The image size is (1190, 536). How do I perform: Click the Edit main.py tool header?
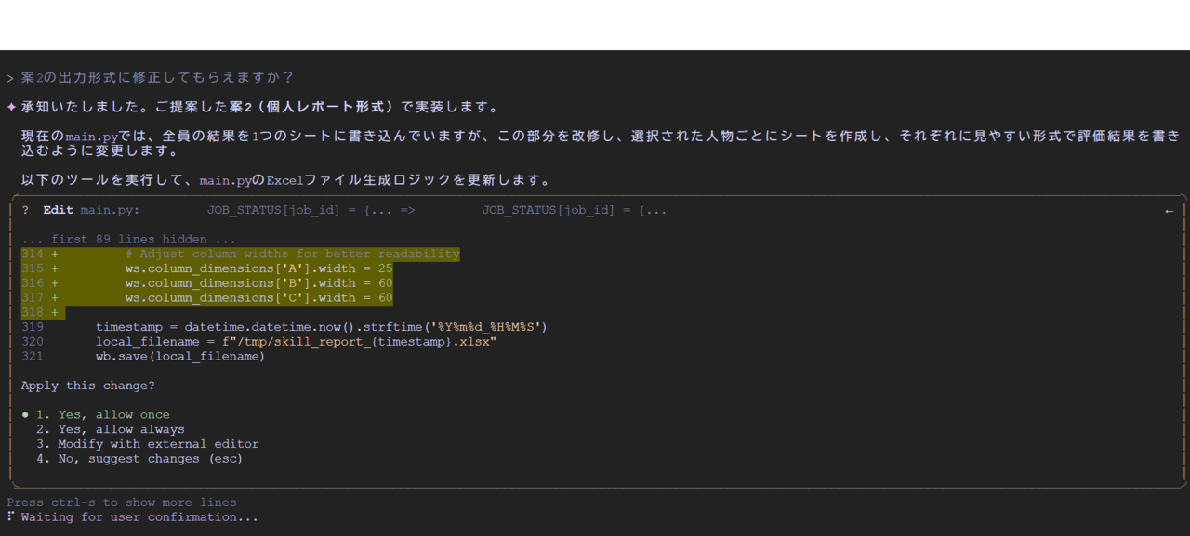[x=91, y=210]
